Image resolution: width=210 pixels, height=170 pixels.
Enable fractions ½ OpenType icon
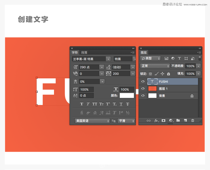(x=128, y=113)
